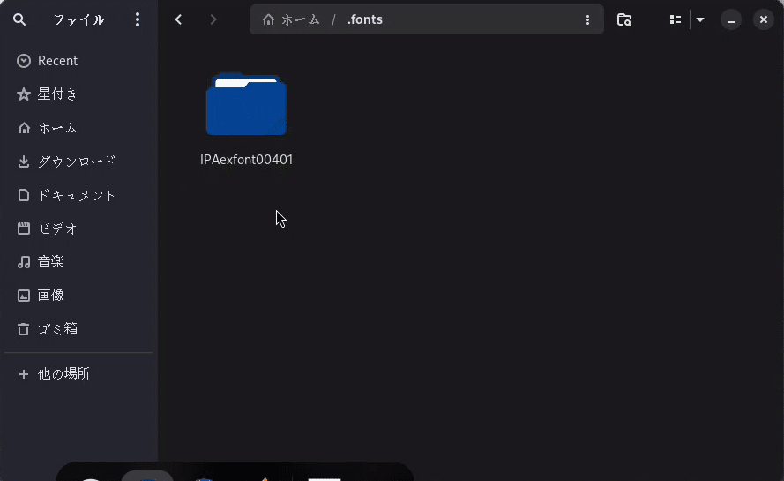Open ダウンロード in the sidebar
Screen dimensions: 784x481
[x=78, y=162]
